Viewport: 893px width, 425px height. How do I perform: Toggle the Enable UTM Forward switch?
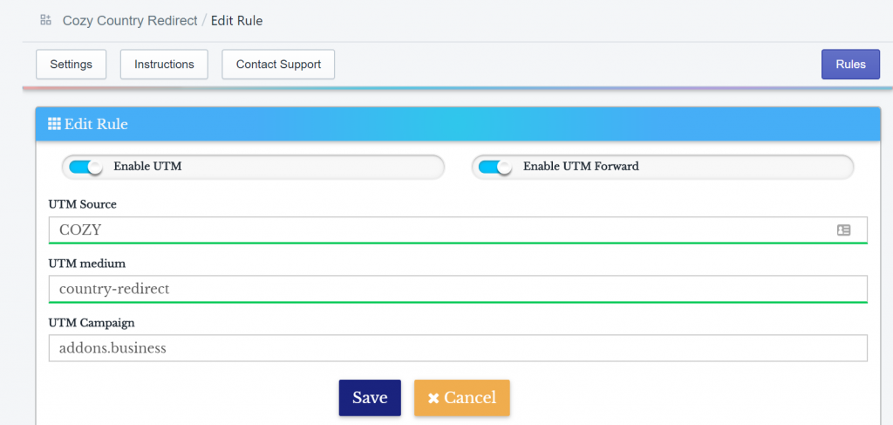click(495, 167)
